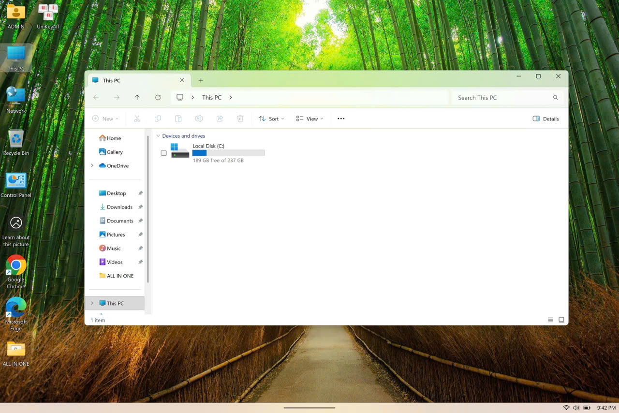Viewport: 619px width, 413px height.
Task: Open the View dropdown menu
Action: click(x=309, y=118)
